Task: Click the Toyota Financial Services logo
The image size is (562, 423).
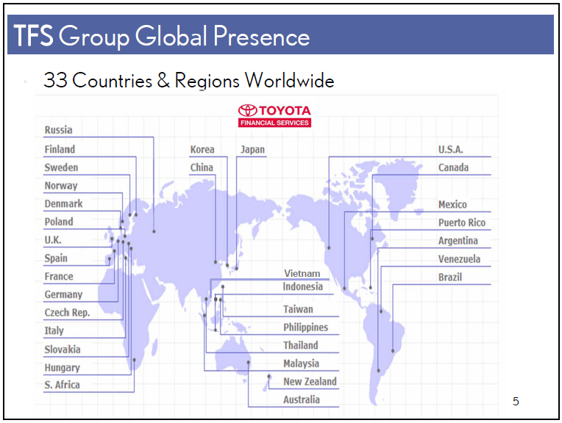Action: (x=274, y=115)
